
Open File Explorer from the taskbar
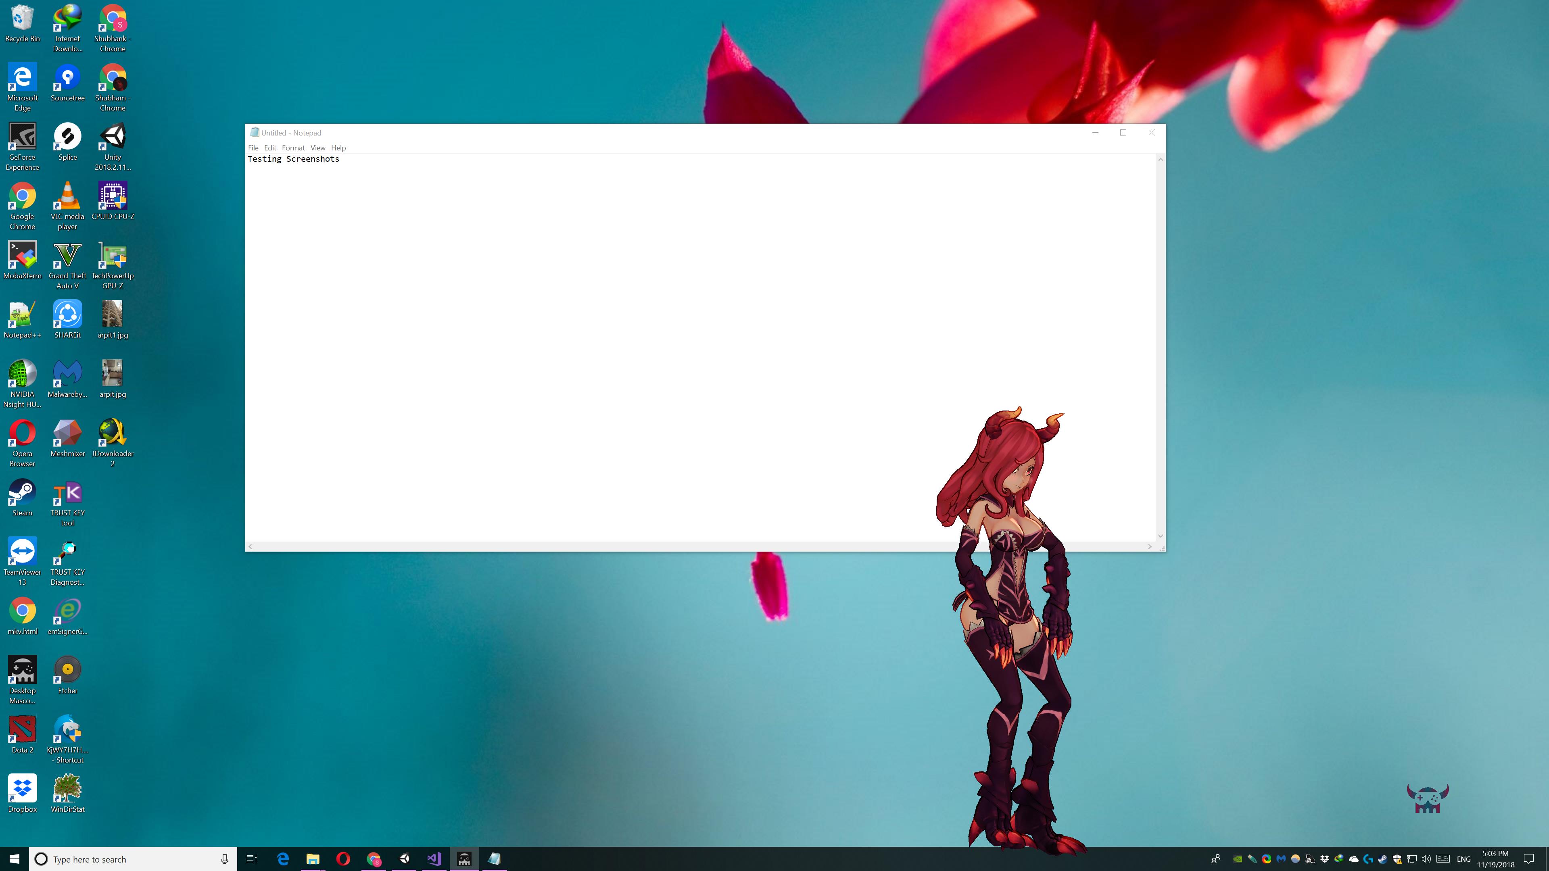[313, 859]
